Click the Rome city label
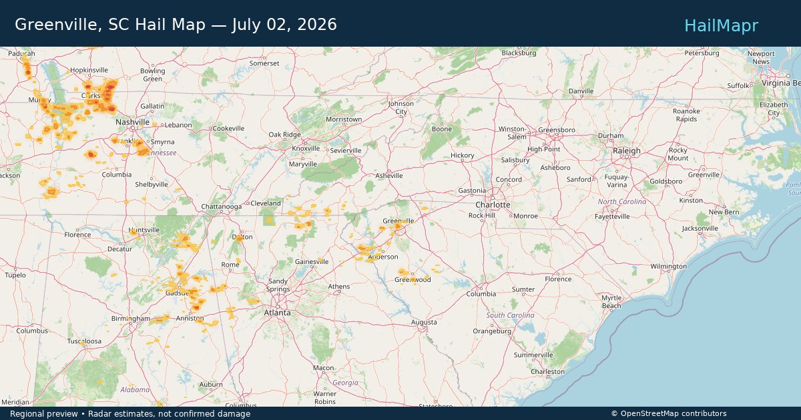The width and height of the screenshot is (801, 420). click(x=230, y=265)
